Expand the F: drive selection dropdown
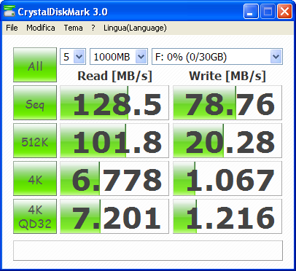296x271 pixels. click(217, 57)
